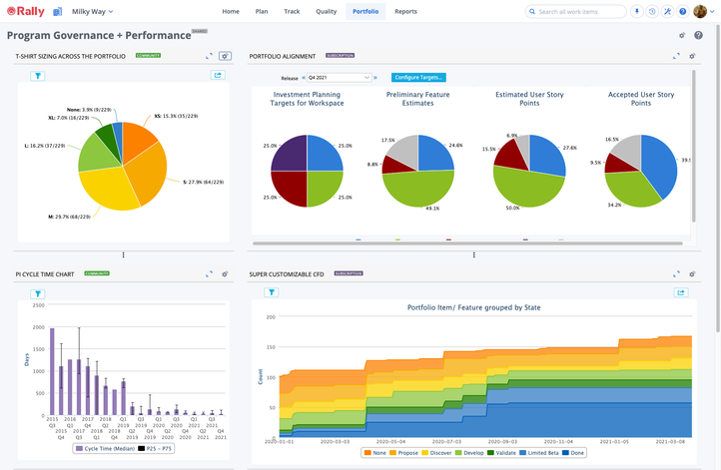Click the filter icon in T-Shirt Sizing panel

(x=38, y=75)
